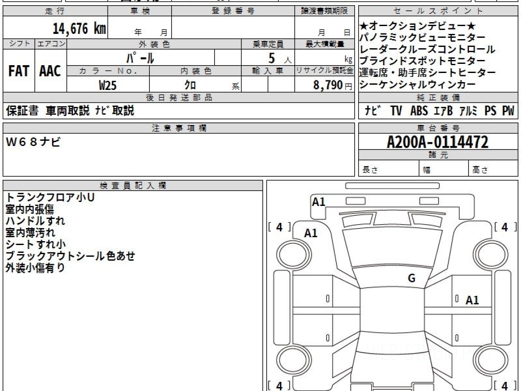Viewport: 521px width, 391px height.
Task: Select the AAC air conditioner cell
Action: click(50, 71)
